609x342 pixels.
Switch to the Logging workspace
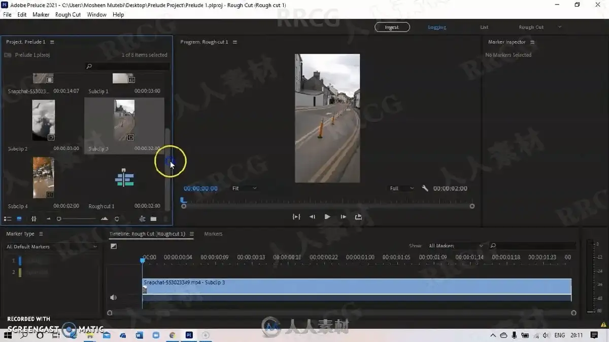(437, 27)
